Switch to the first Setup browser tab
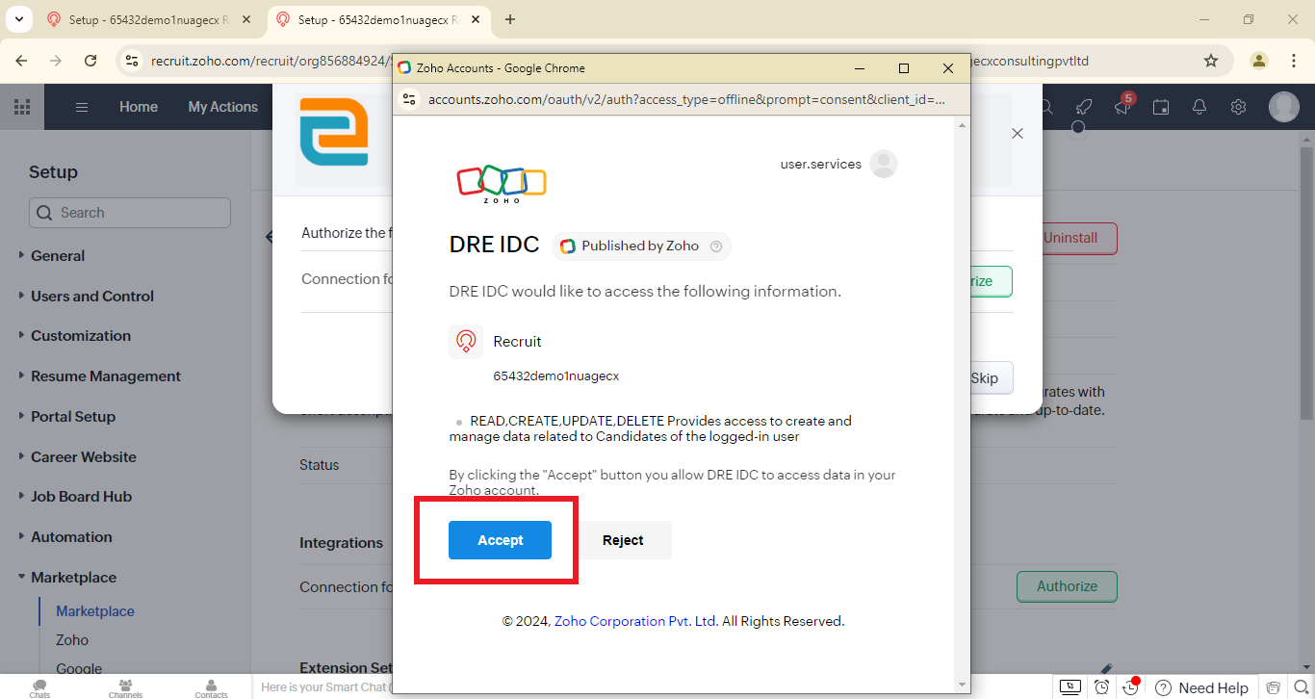This screenshot has height=699, width=1315. point(149,19)
